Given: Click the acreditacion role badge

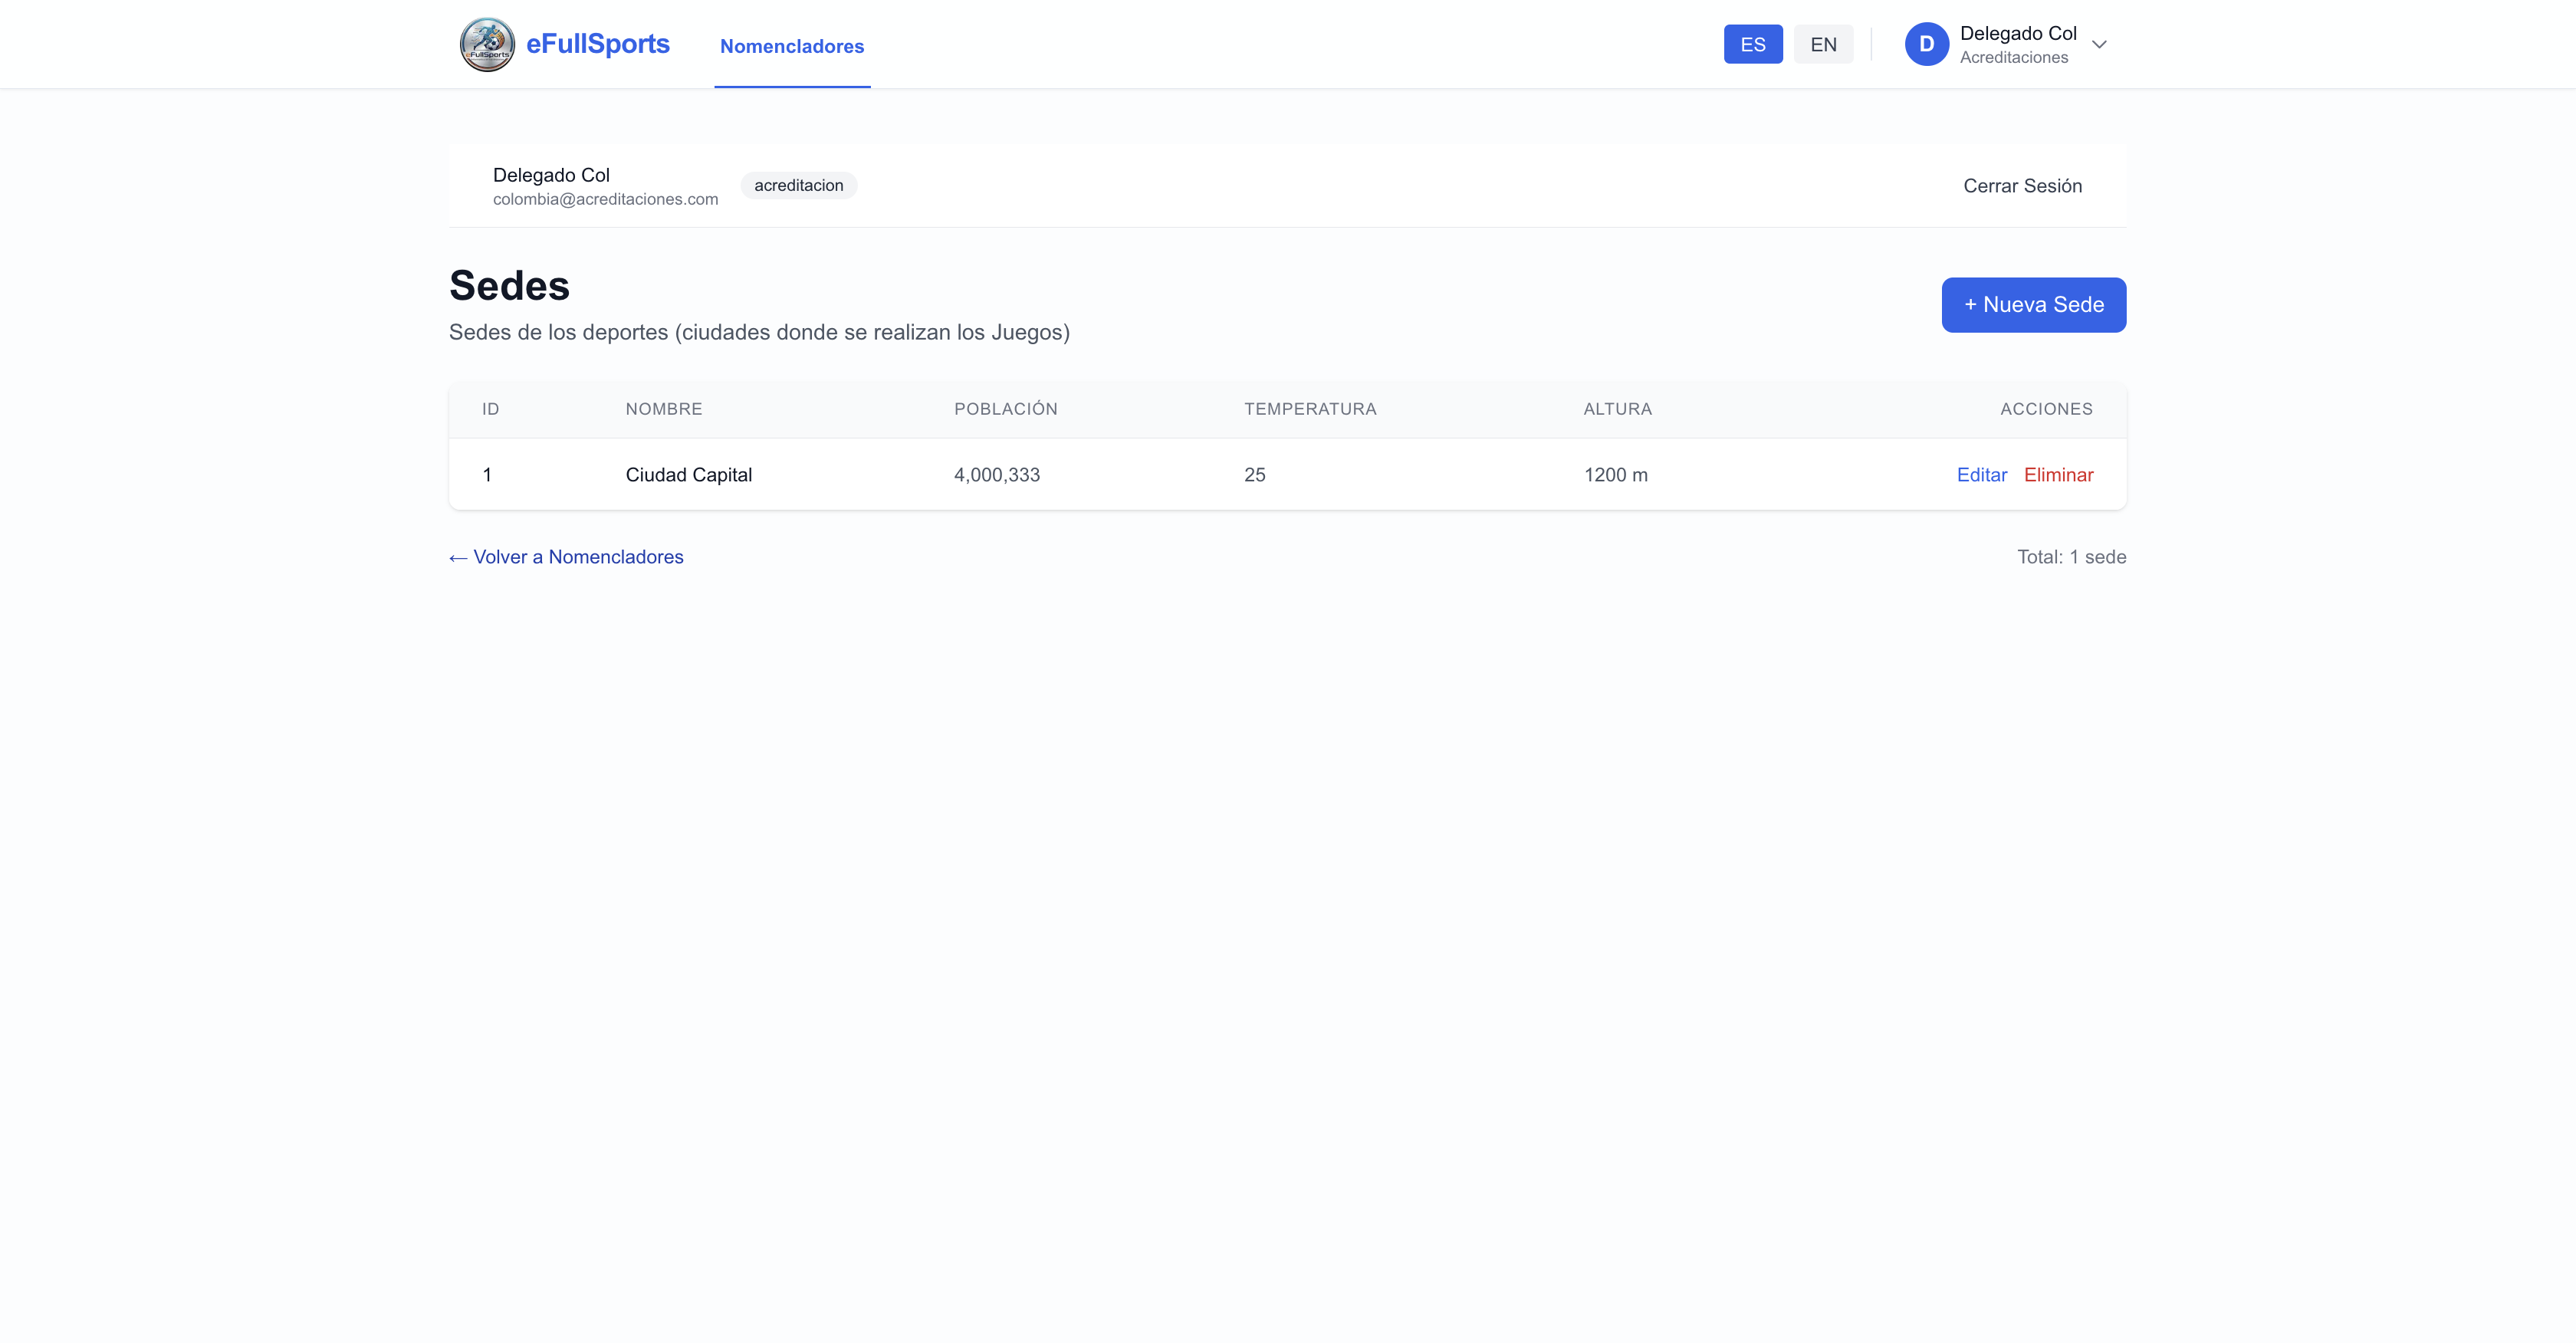Looking at the screenshot, I should (x=798, y=186).
